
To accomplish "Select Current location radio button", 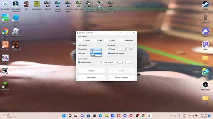I will 79,62.
